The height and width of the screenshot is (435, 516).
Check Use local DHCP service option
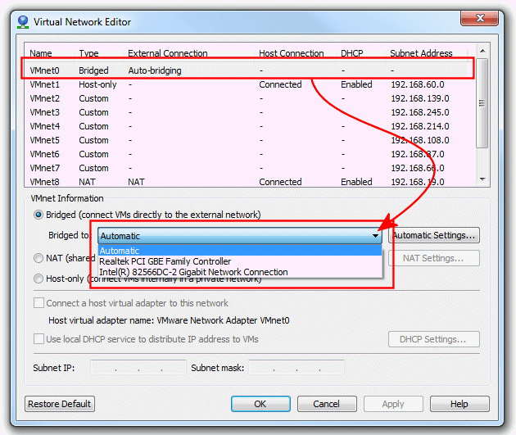(38, 338)
